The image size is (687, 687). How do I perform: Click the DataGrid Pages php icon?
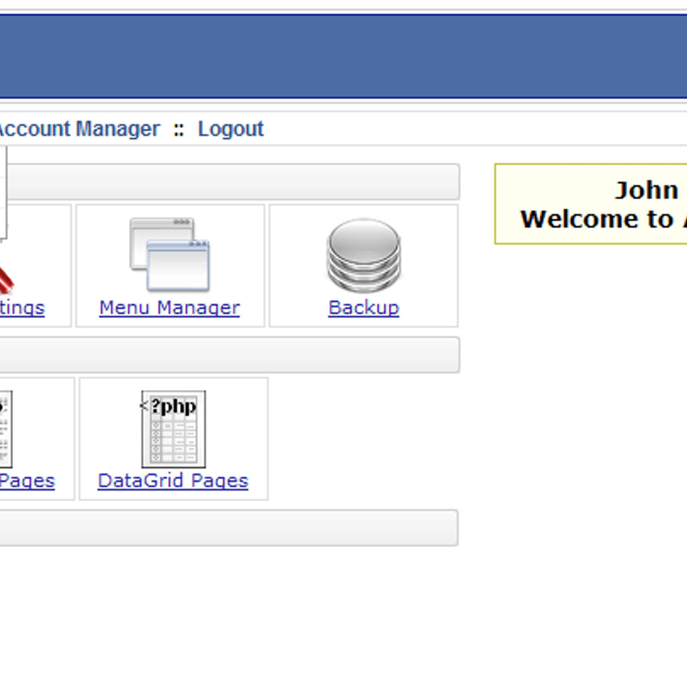tap(172, 429)
